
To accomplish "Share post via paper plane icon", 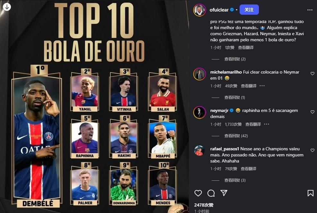I will pos(224,193).
